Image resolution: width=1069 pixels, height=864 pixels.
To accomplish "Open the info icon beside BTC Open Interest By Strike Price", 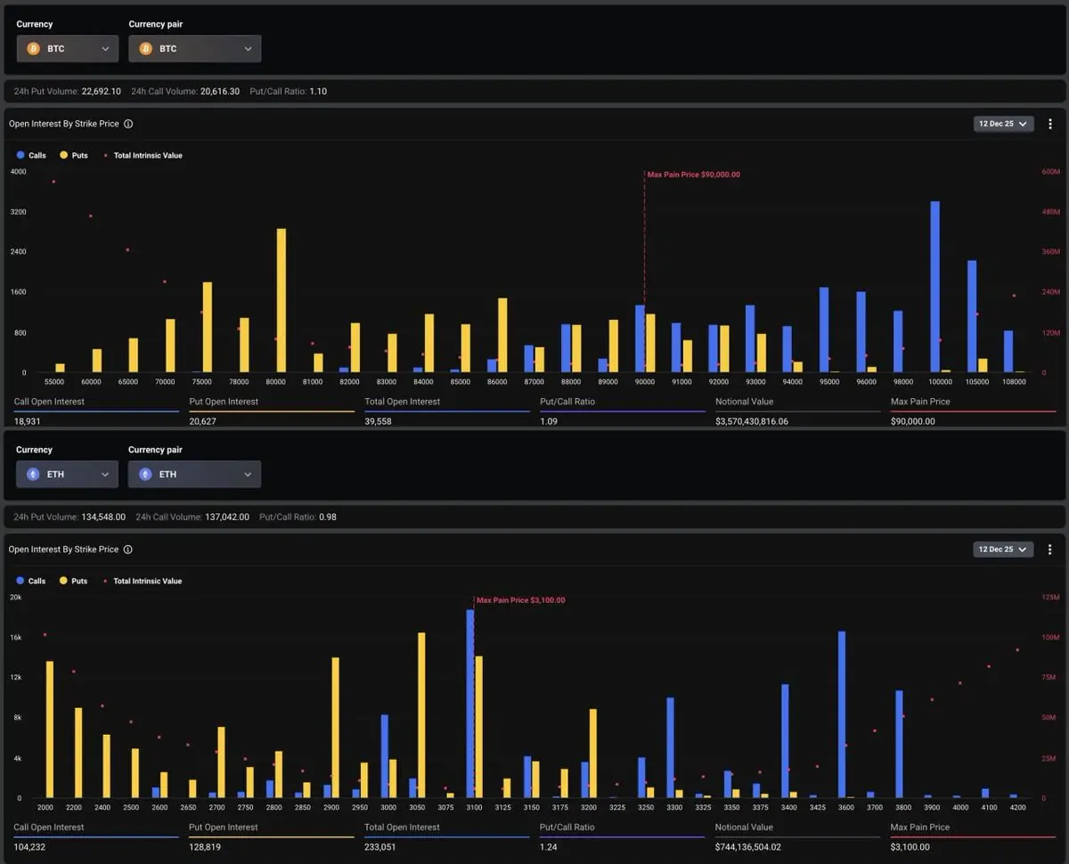I will (128, 124).
